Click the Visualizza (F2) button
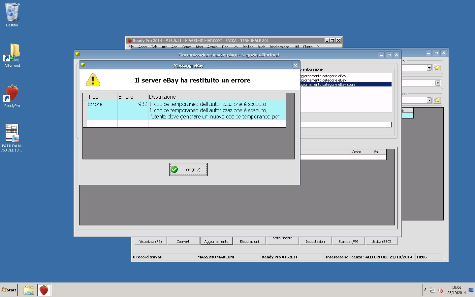 coord(150,241)
